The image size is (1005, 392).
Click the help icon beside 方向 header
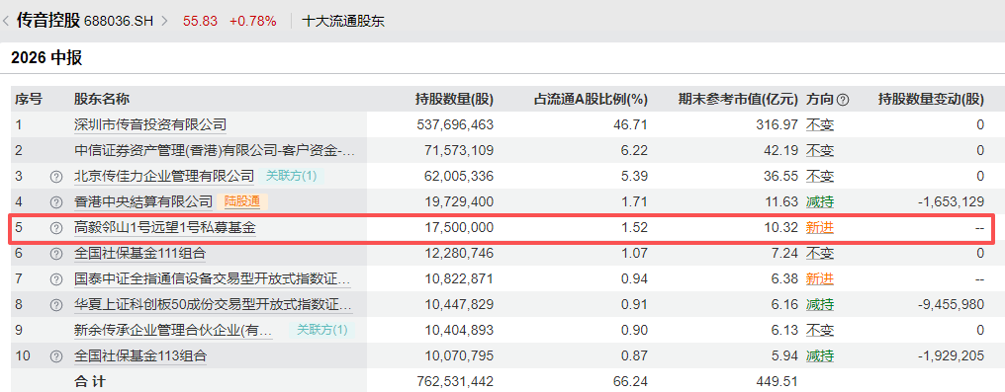click(x=844, y=99)
